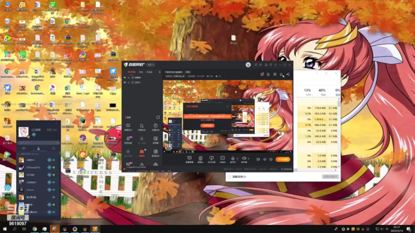This screenshot has width=415, height=233.
Task: Open the badge dropdown beside streaming app logo
Action: click(x=150, y=65)
